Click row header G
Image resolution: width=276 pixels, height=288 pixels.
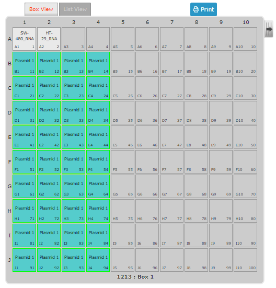click(x=9, y=186)
